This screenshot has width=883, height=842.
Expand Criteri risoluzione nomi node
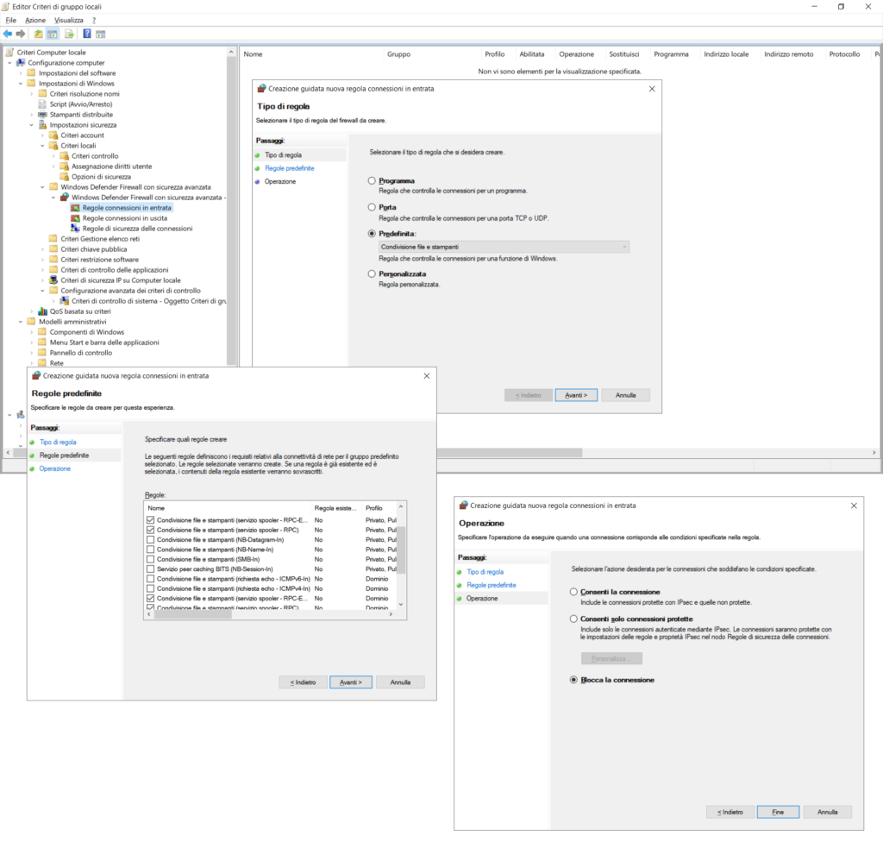click(32, 94)
